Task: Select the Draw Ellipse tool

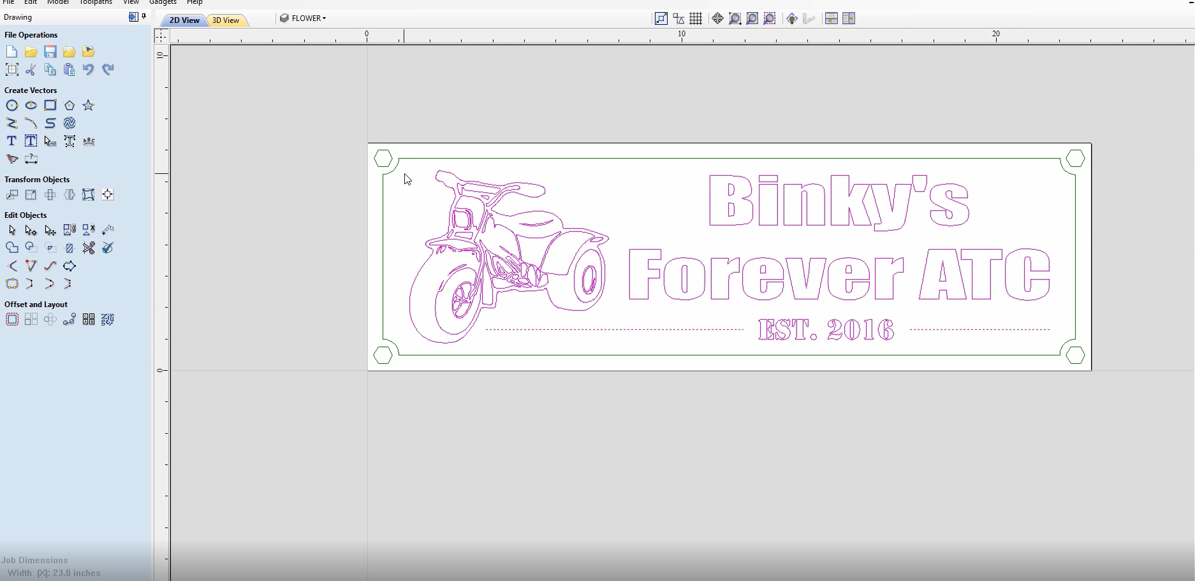Action: (31, 105)
